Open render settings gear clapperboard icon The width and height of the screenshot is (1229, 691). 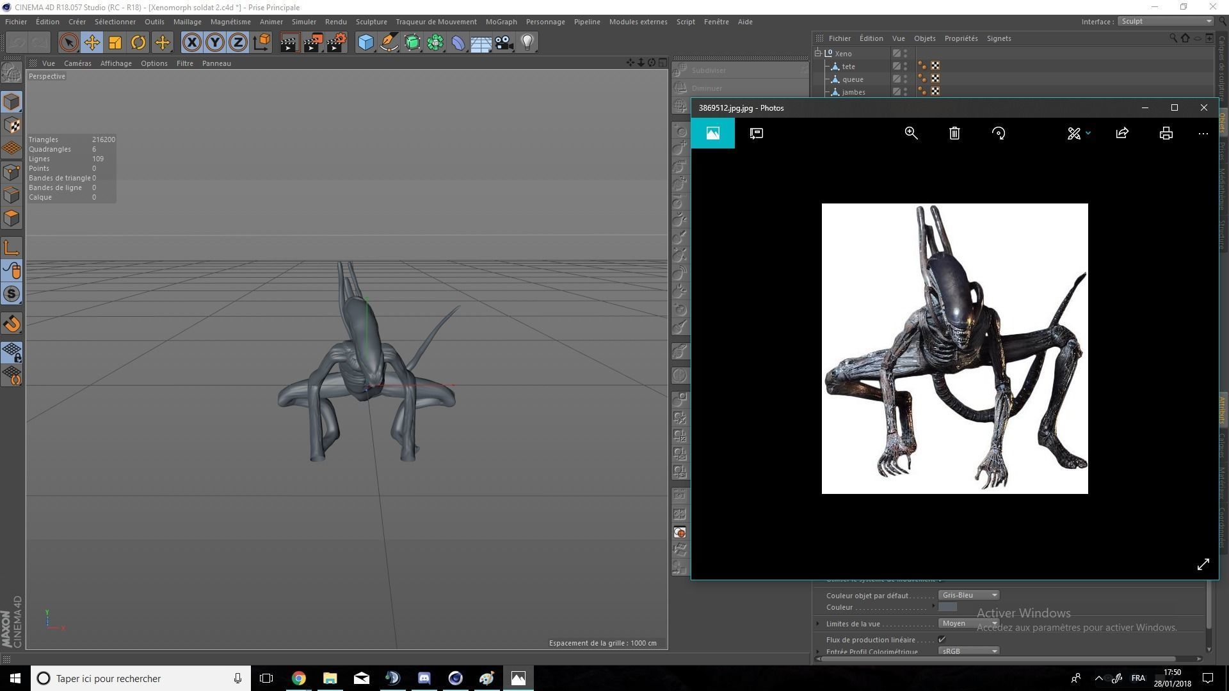(337, 43)
